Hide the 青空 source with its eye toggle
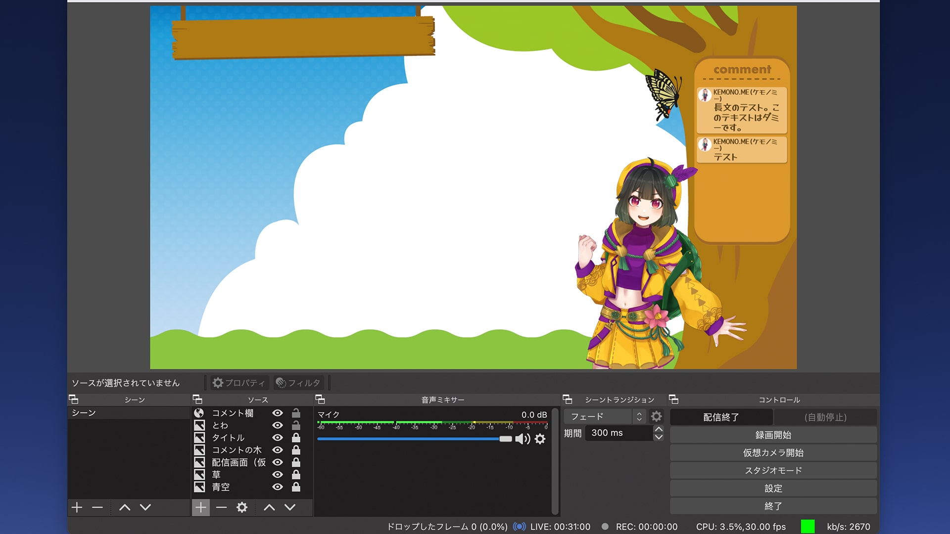The width and height of the screenshot is (950, 534). 278,487
